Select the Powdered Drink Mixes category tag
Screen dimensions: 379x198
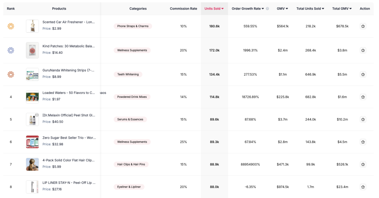click(x=132, y=97)
